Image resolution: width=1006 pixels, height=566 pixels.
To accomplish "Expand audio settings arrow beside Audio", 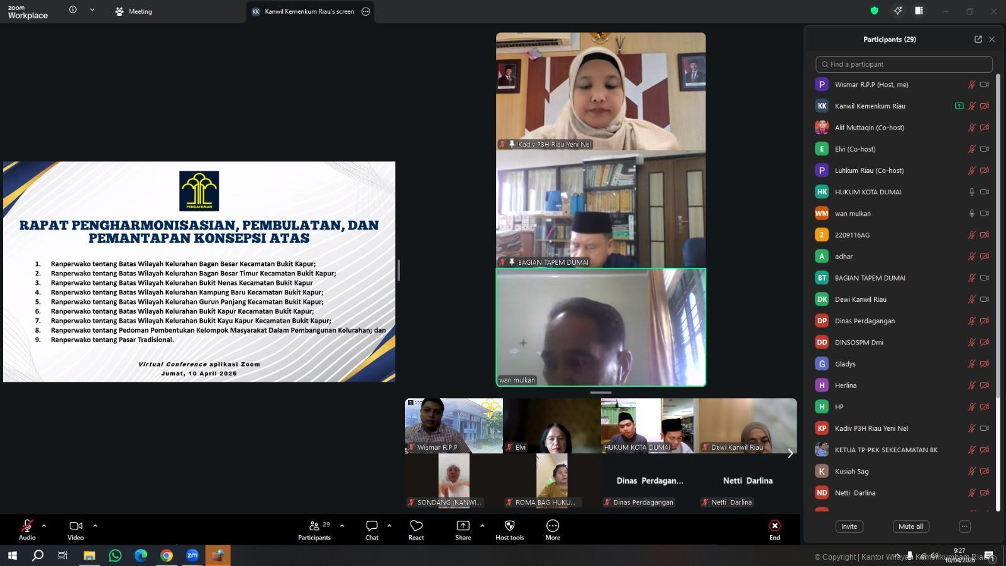I will (44, 525).
